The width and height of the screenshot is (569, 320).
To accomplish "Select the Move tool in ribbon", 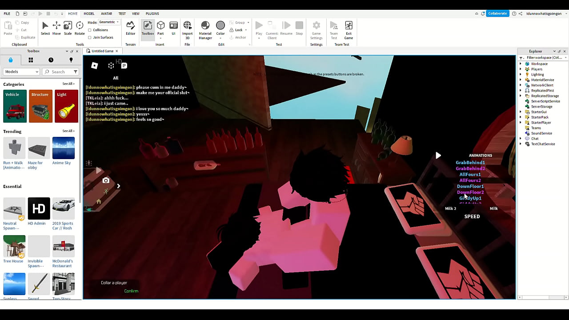I will (56, 28).
